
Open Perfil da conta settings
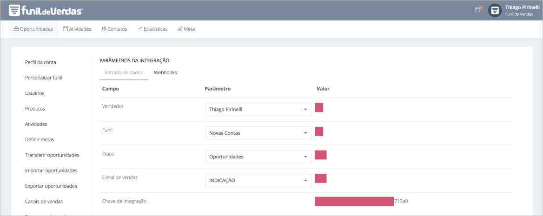pyautogui.click(x=40, y=62)
